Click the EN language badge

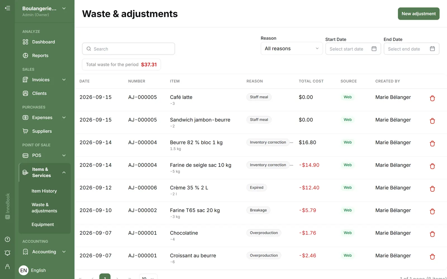click(23, 270)
